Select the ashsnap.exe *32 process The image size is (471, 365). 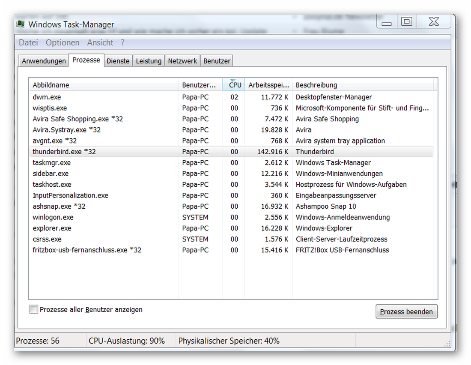(231, 206)
